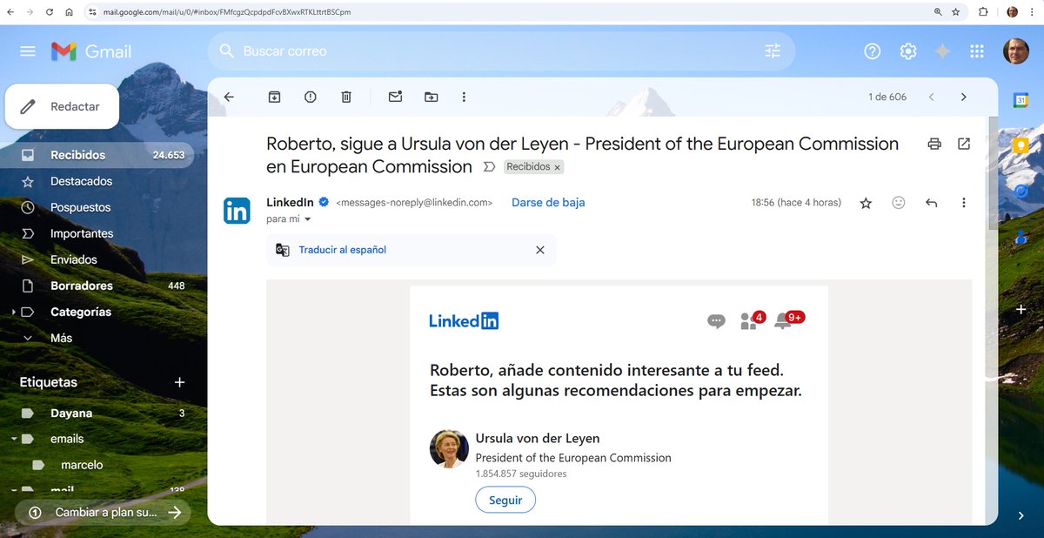Screen dimensions: 1044x538
Task: Select 'Darse de baja' to unsubscribe
Action: point(547,202)
